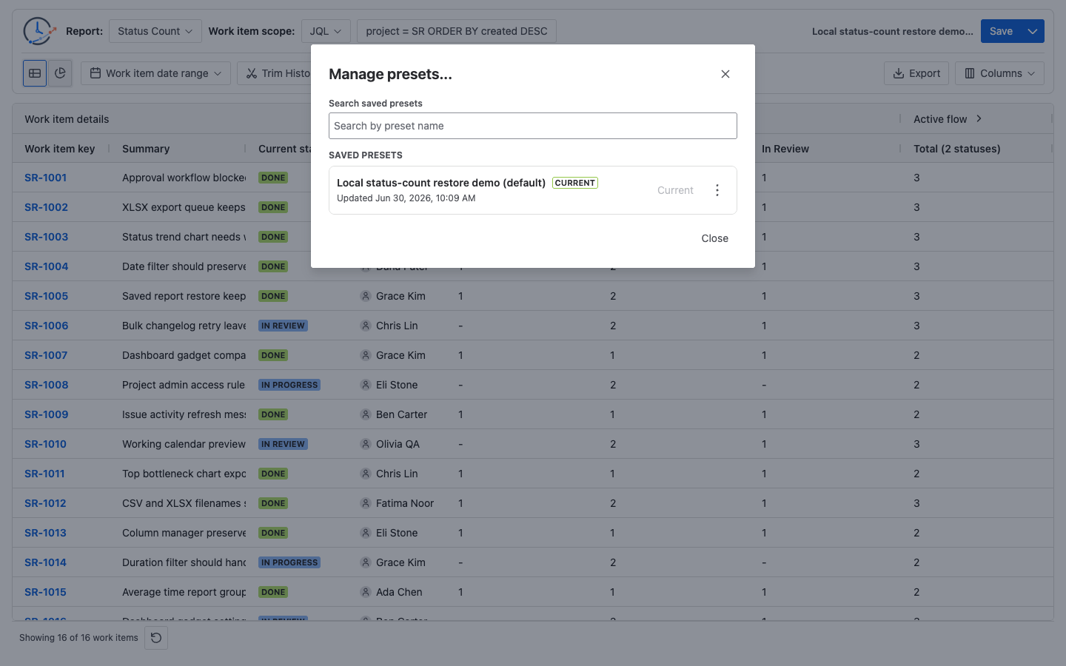Image resolution: width=1066 pixels, height=666 pixels.
Task: Open work item SR-1013
Action: point(45,533)
